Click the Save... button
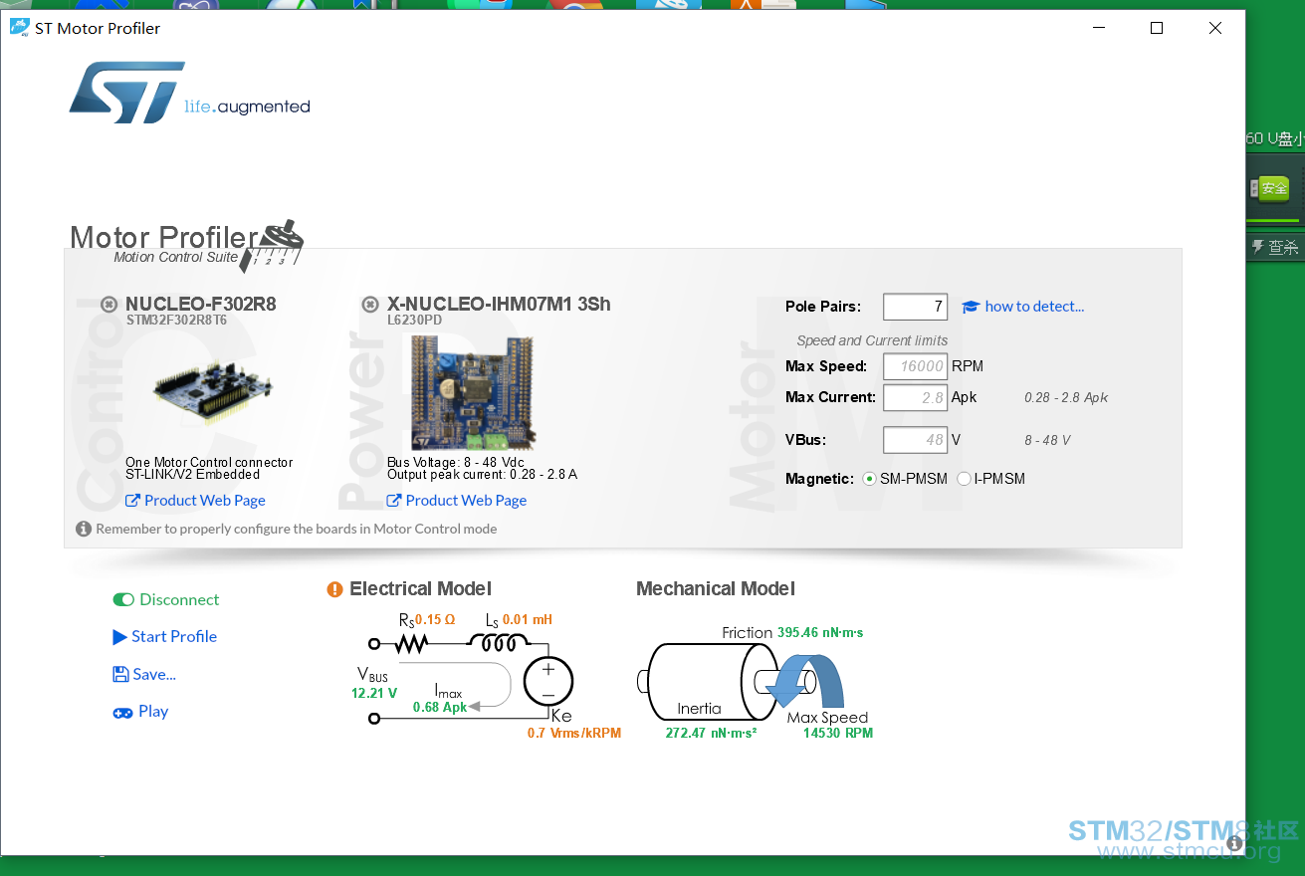 [144, 674]
